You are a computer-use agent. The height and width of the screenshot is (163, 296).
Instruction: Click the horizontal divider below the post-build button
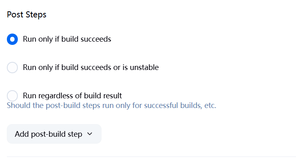[151, 157]
